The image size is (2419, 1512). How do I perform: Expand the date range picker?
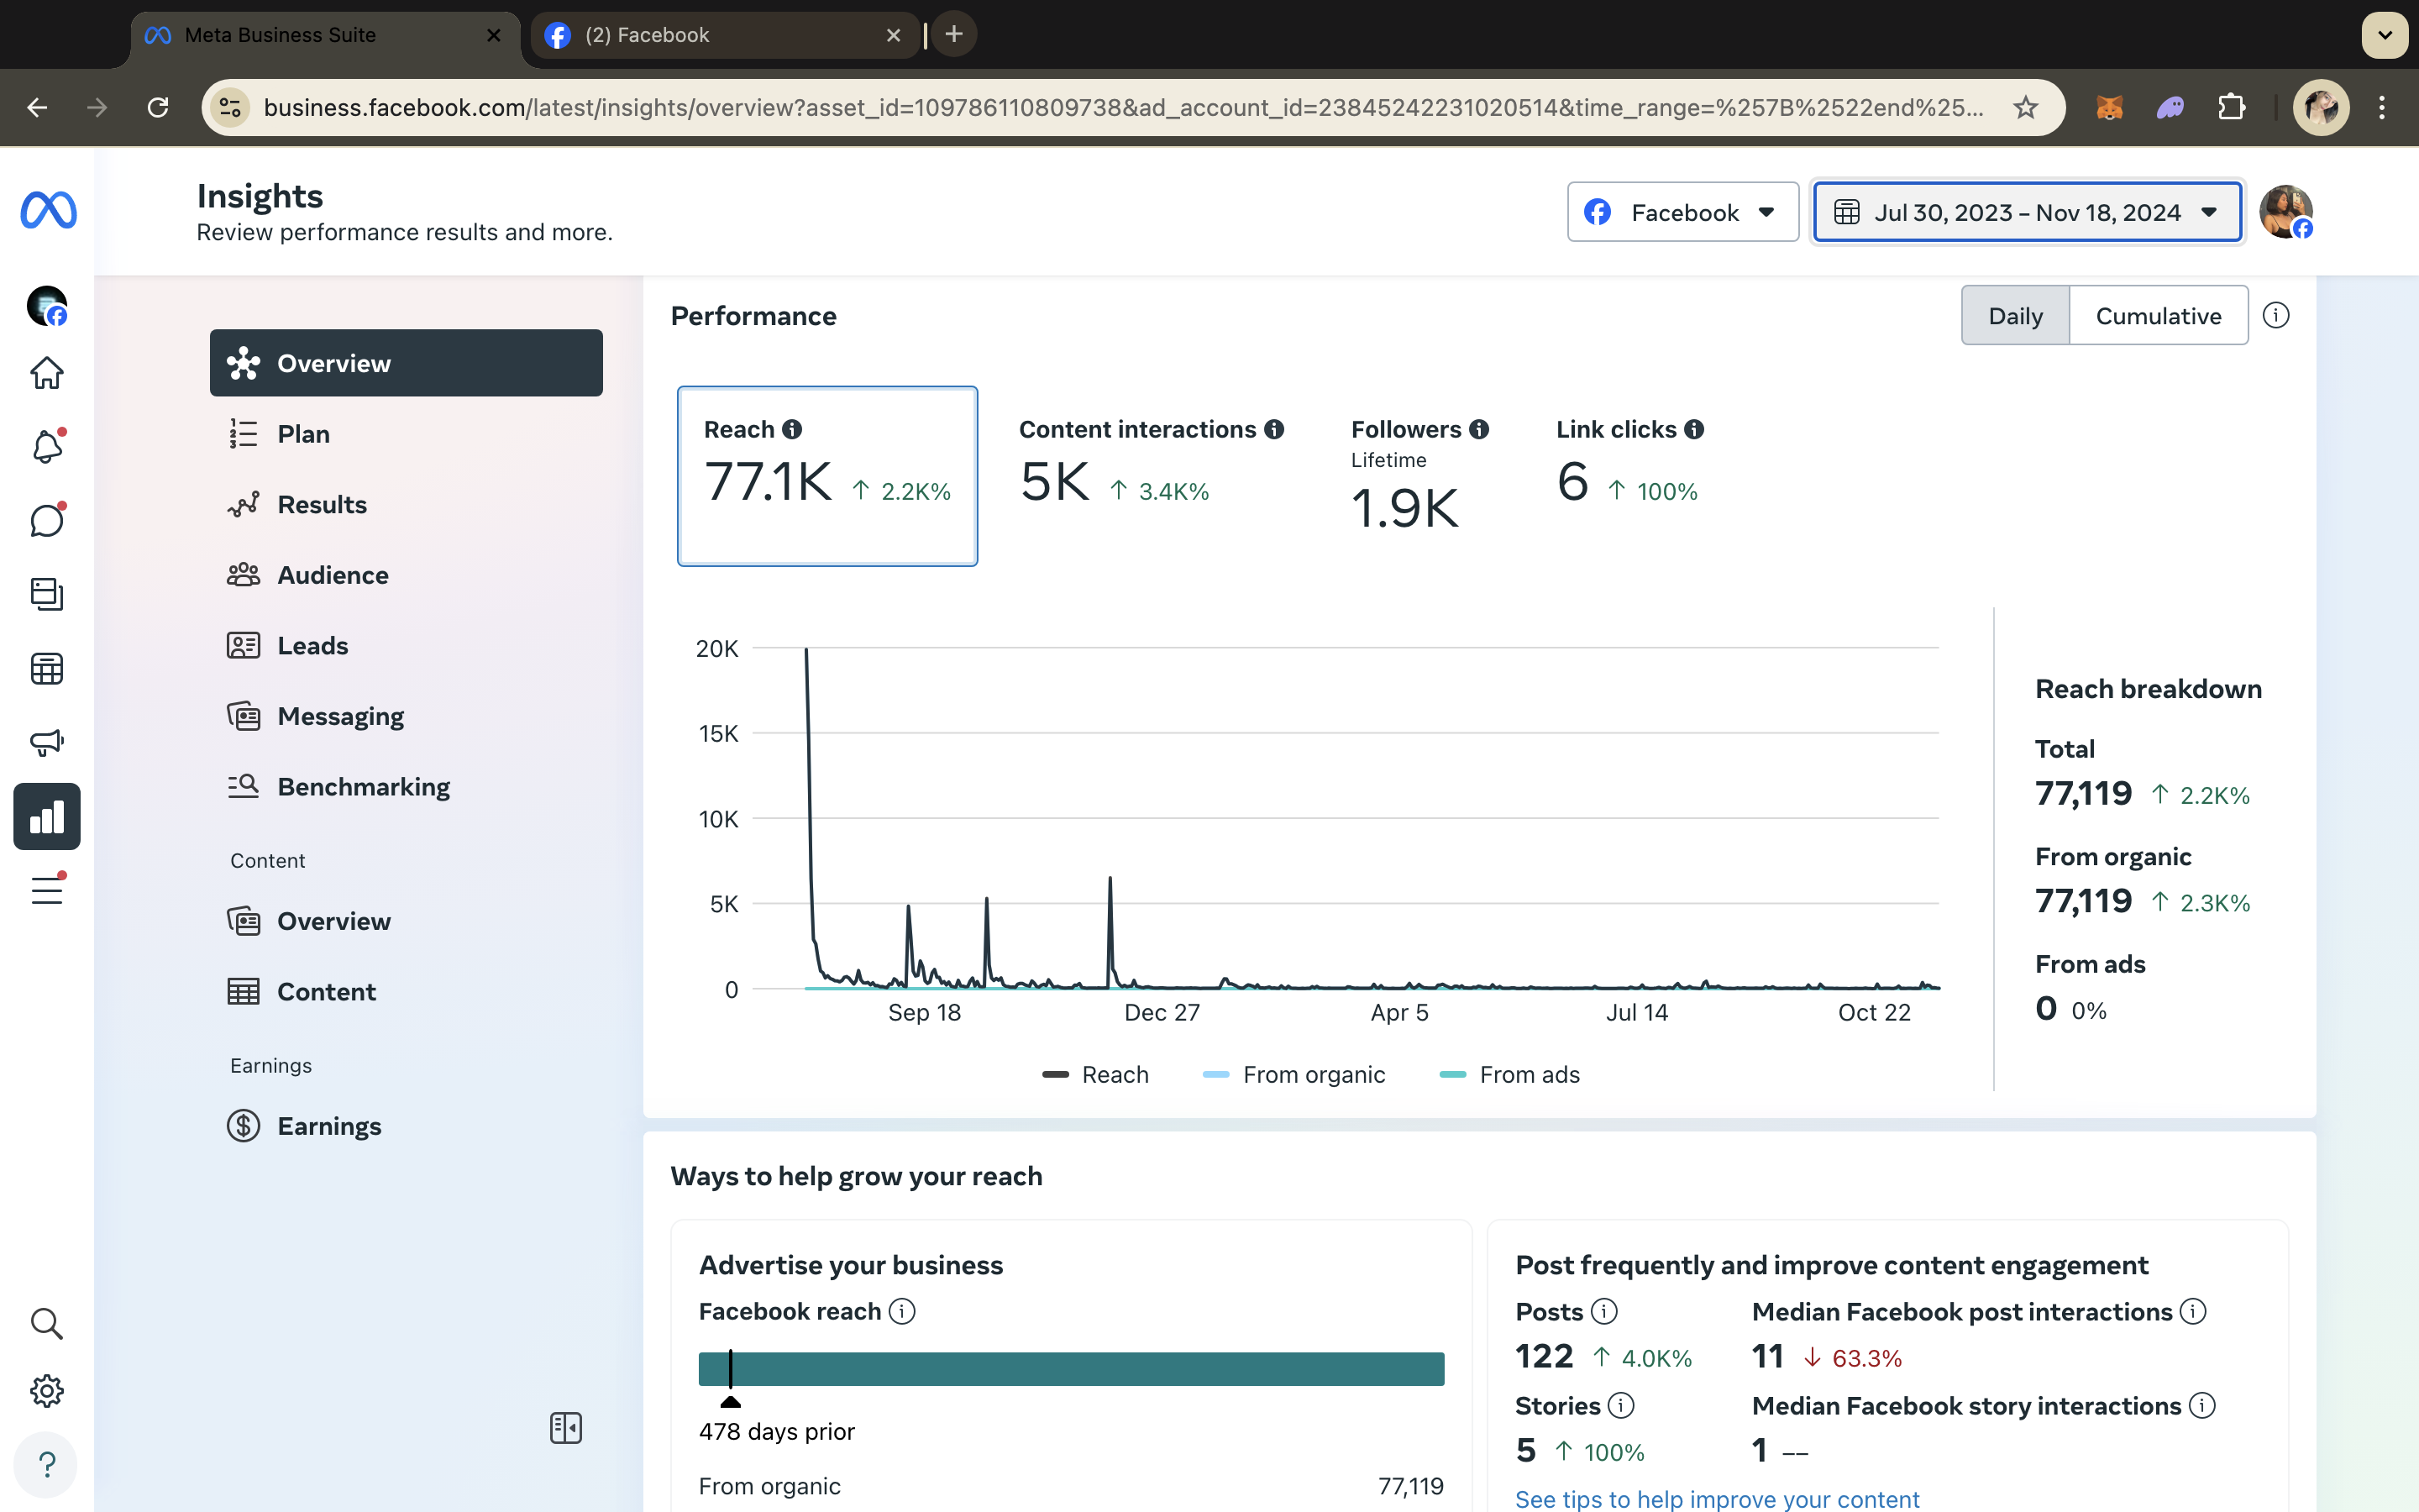[x=2027, y=212]
